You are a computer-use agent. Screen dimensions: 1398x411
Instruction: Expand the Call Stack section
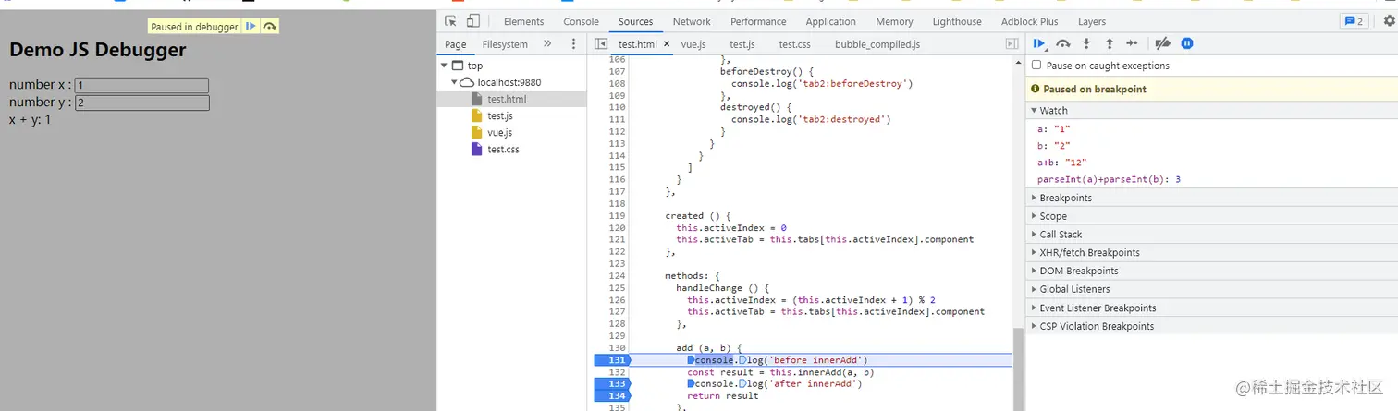pos(1211,235)
